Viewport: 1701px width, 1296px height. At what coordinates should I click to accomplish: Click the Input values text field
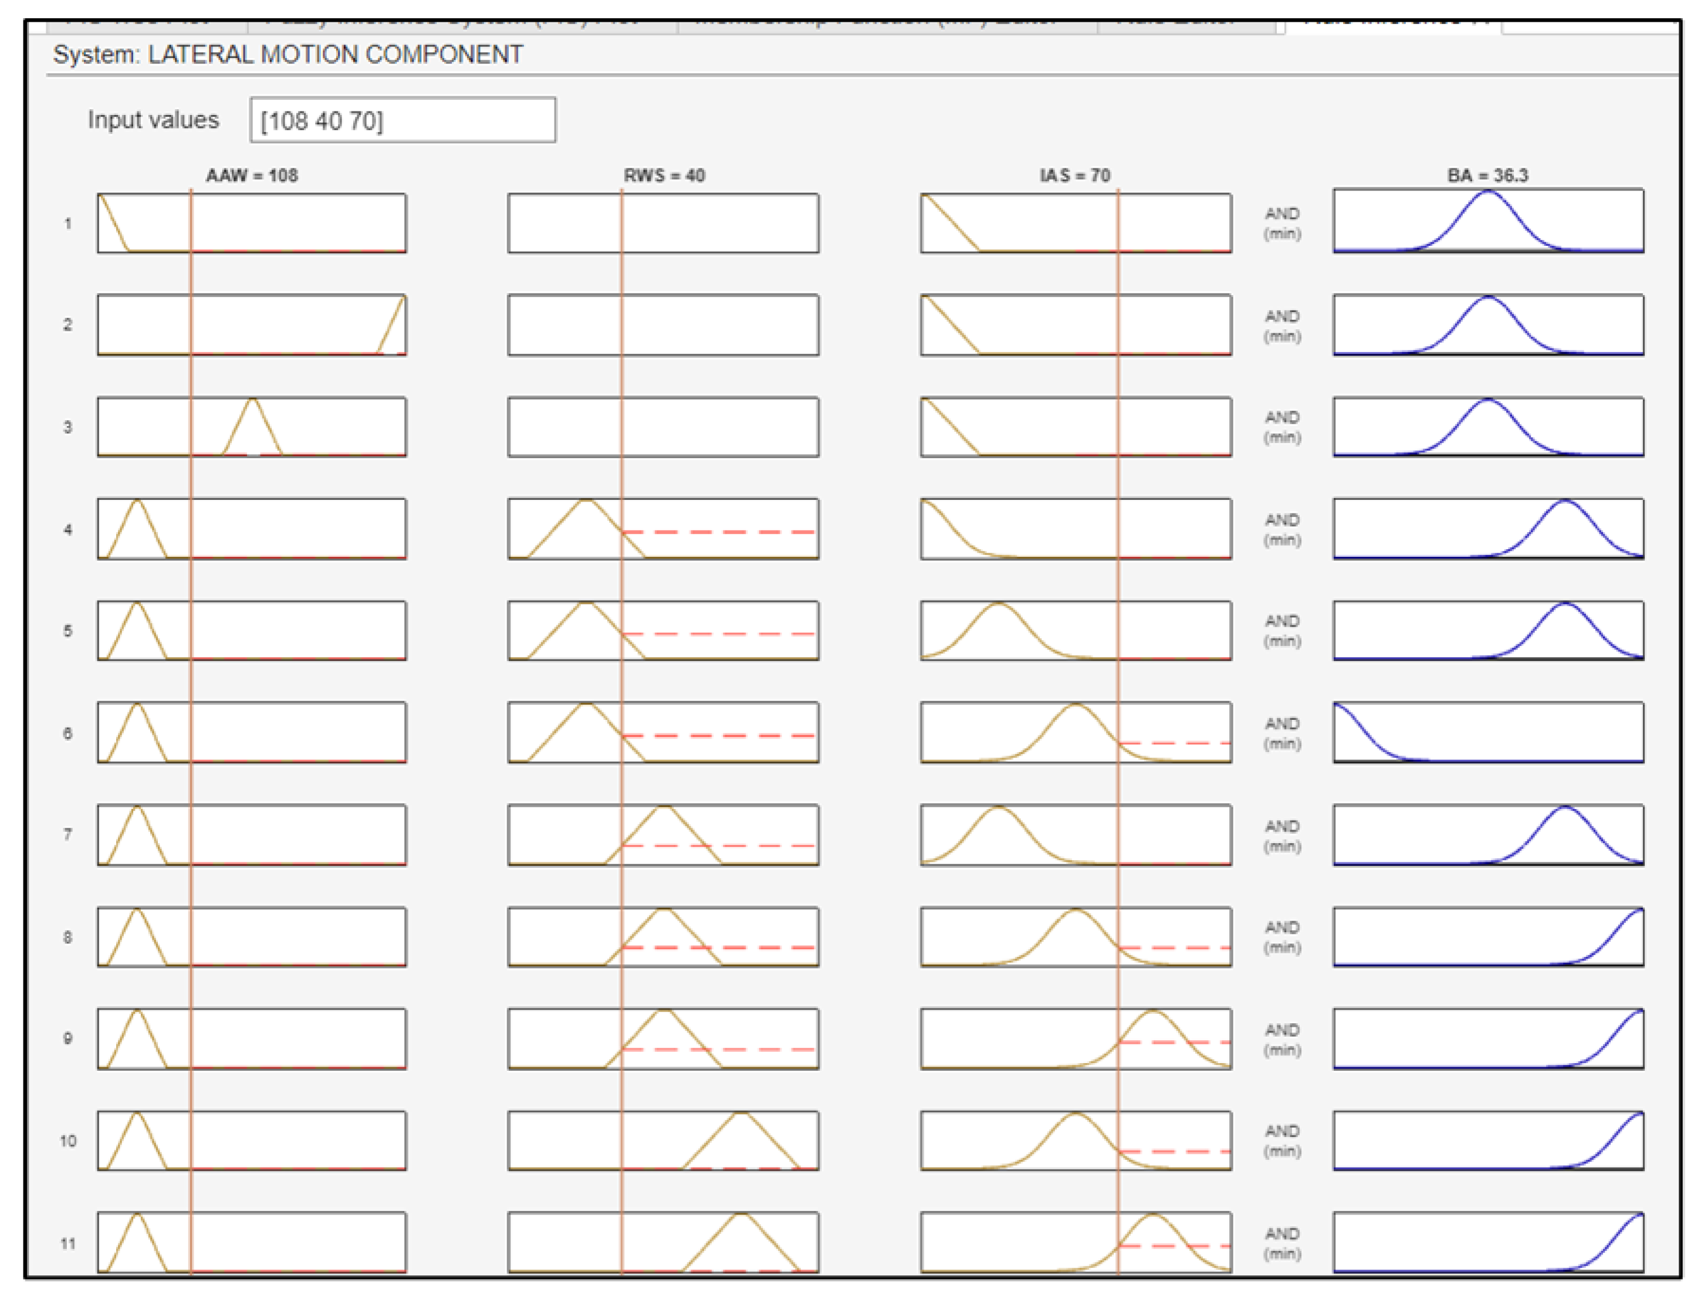(402, 120)
